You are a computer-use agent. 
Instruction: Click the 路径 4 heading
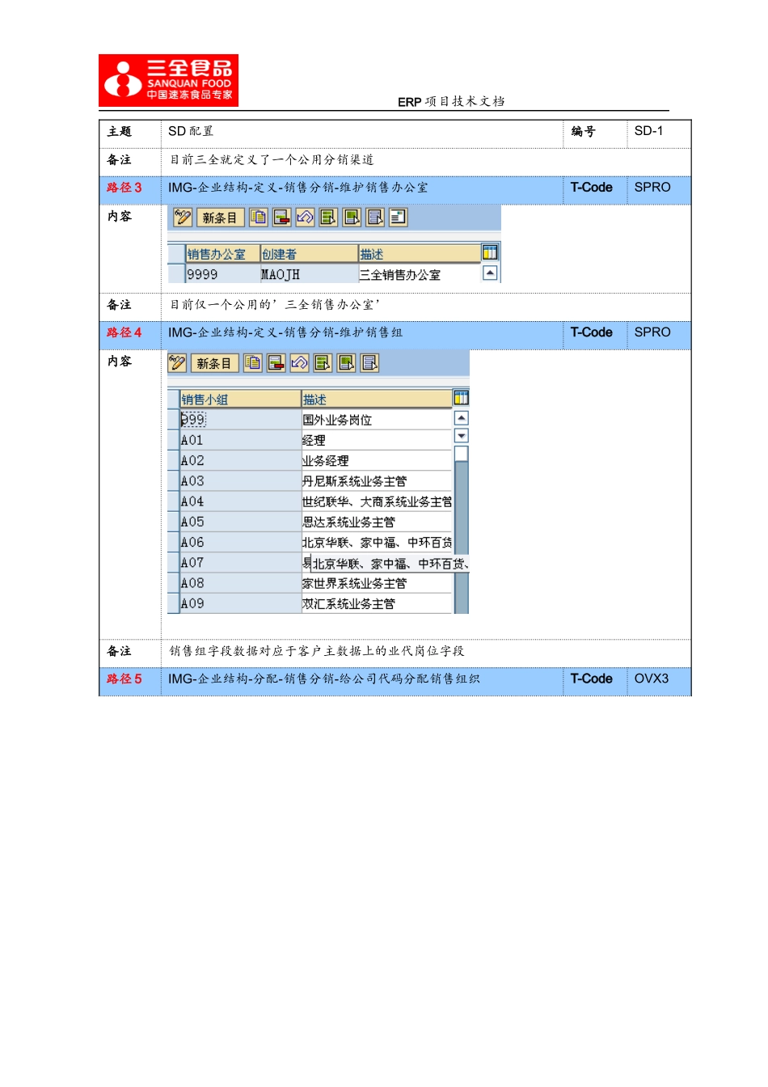(x=124, y=332)
